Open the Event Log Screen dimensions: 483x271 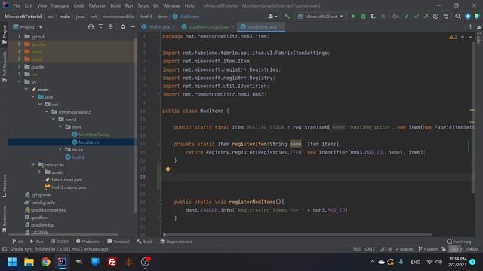pos(459,242)
